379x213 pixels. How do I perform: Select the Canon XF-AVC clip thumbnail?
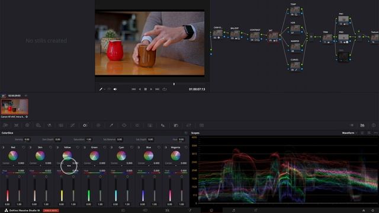14,106
